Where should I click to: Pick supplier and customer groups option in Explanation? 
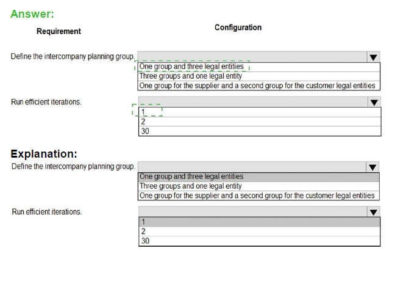coord(257,195)
